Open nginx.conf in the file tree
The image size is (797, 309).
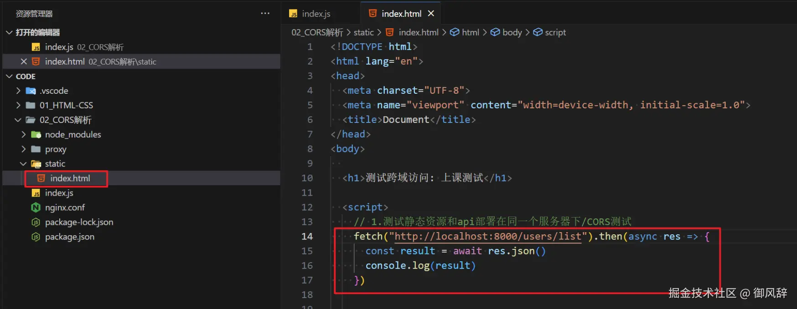141,208
